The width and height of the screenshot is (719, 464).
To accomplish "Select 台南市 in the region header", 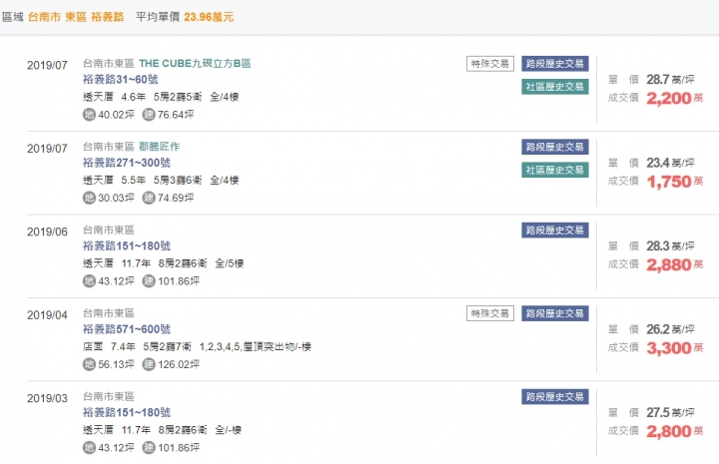I will tap(56, 18).
